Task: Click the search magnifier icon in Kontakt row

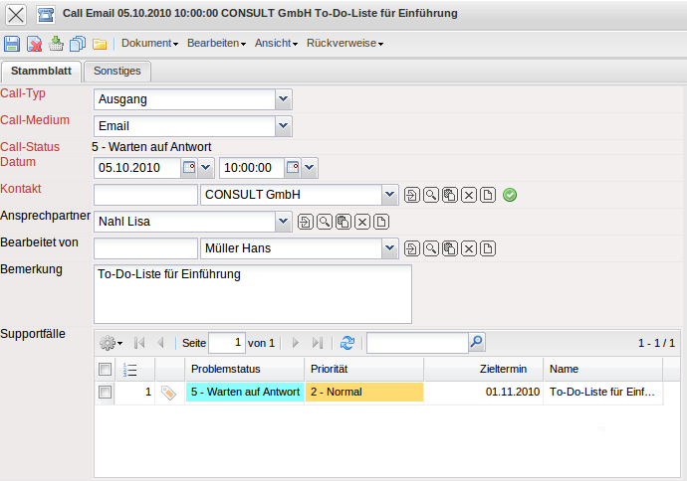Action: [431, 195]
